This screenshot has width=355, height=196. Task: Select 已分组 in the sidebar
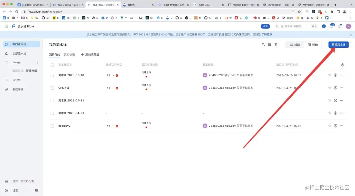point(16,63)
